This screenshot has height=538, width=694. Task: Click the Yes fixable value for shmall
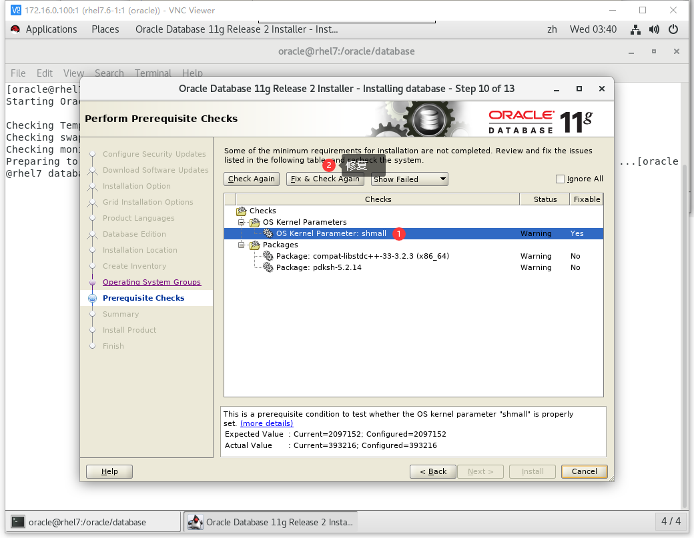pos(577,233)
